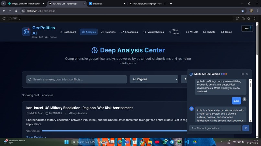Launch the Game section
The height and width of the screenshot is (146, 261).
tap(227, 32)
